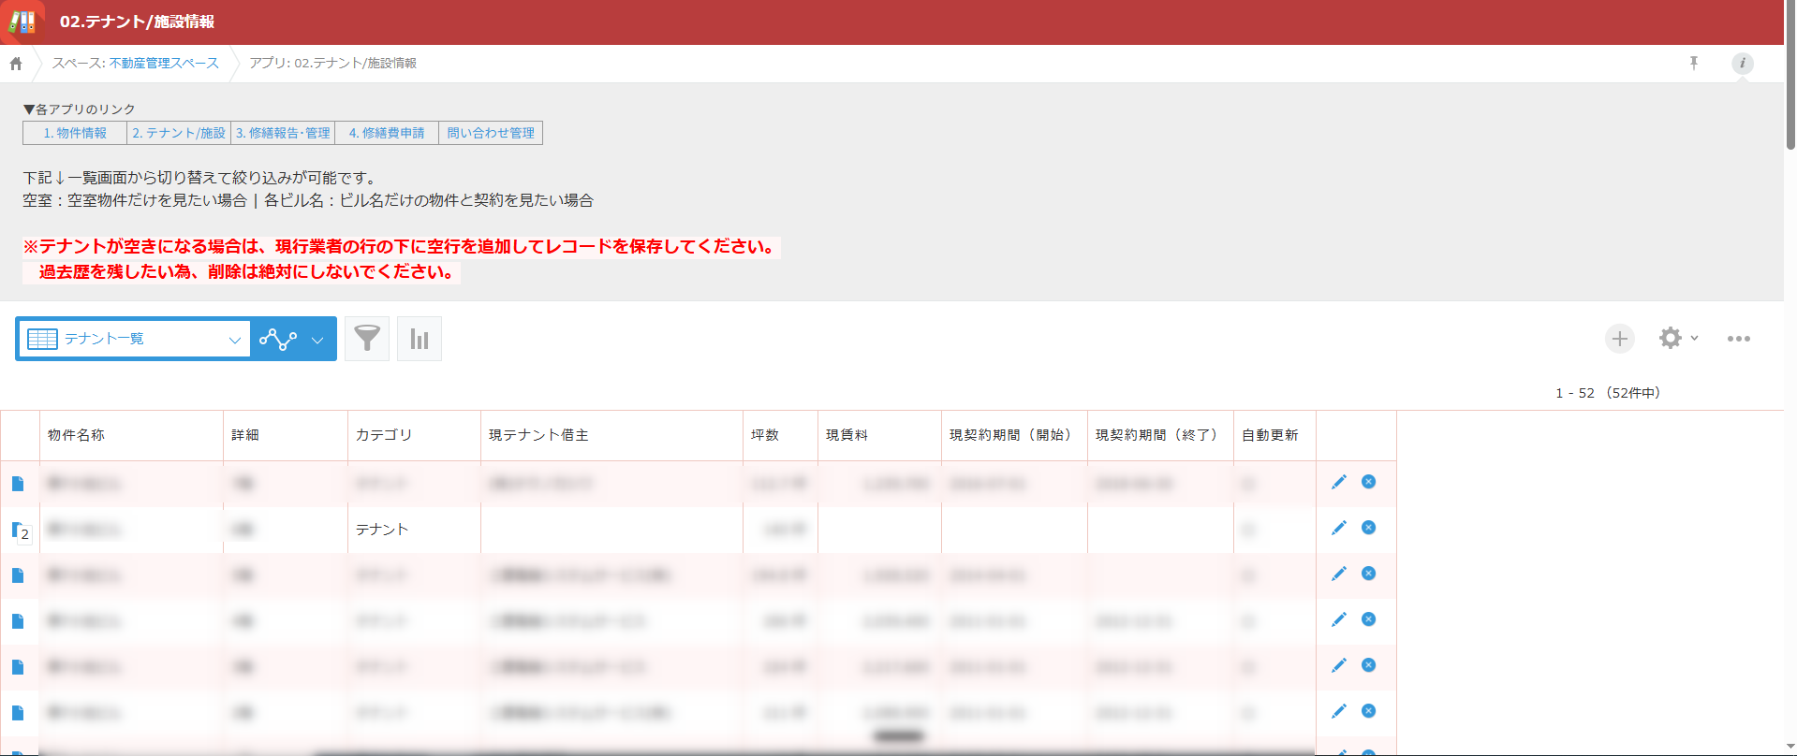The image size is (1797, 756).
Task: Open the 1. 物件情報 app link
Action: pyautogui.click(x=75, y=133)
